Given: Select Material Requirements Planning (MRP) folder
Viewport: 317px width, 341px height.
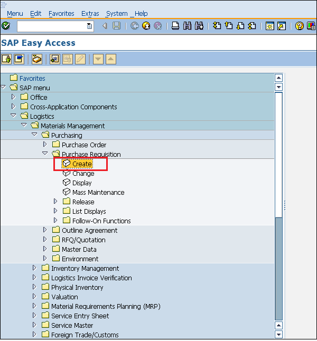Looking at the screenshot, I should (106, 307).
